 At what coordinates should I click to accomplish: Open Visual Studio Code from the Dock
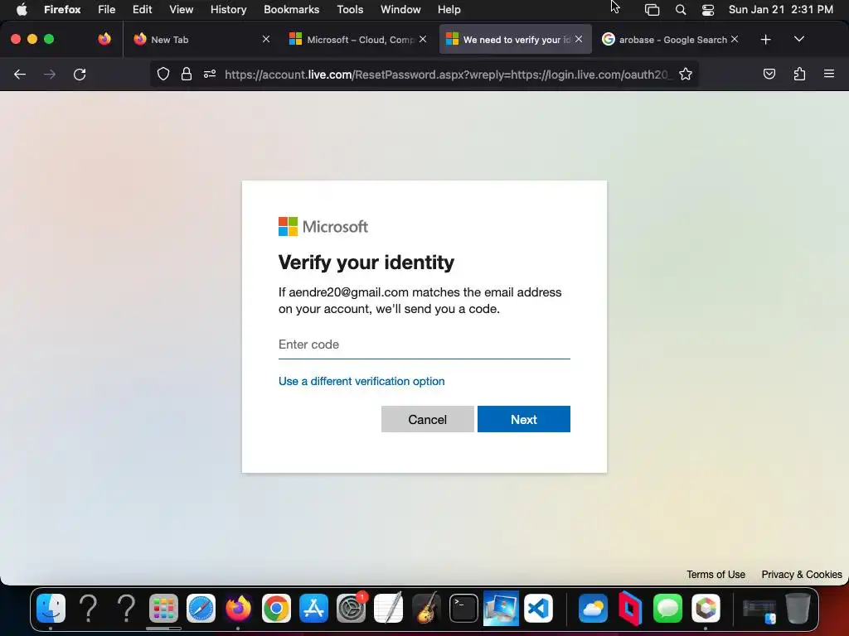[539, 609]
